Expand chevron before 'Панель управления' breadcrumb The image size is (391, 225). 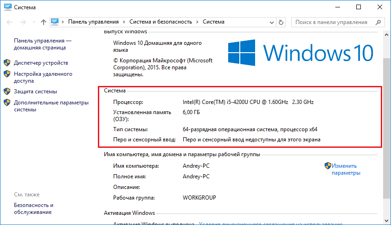click(x=63, y=22)
